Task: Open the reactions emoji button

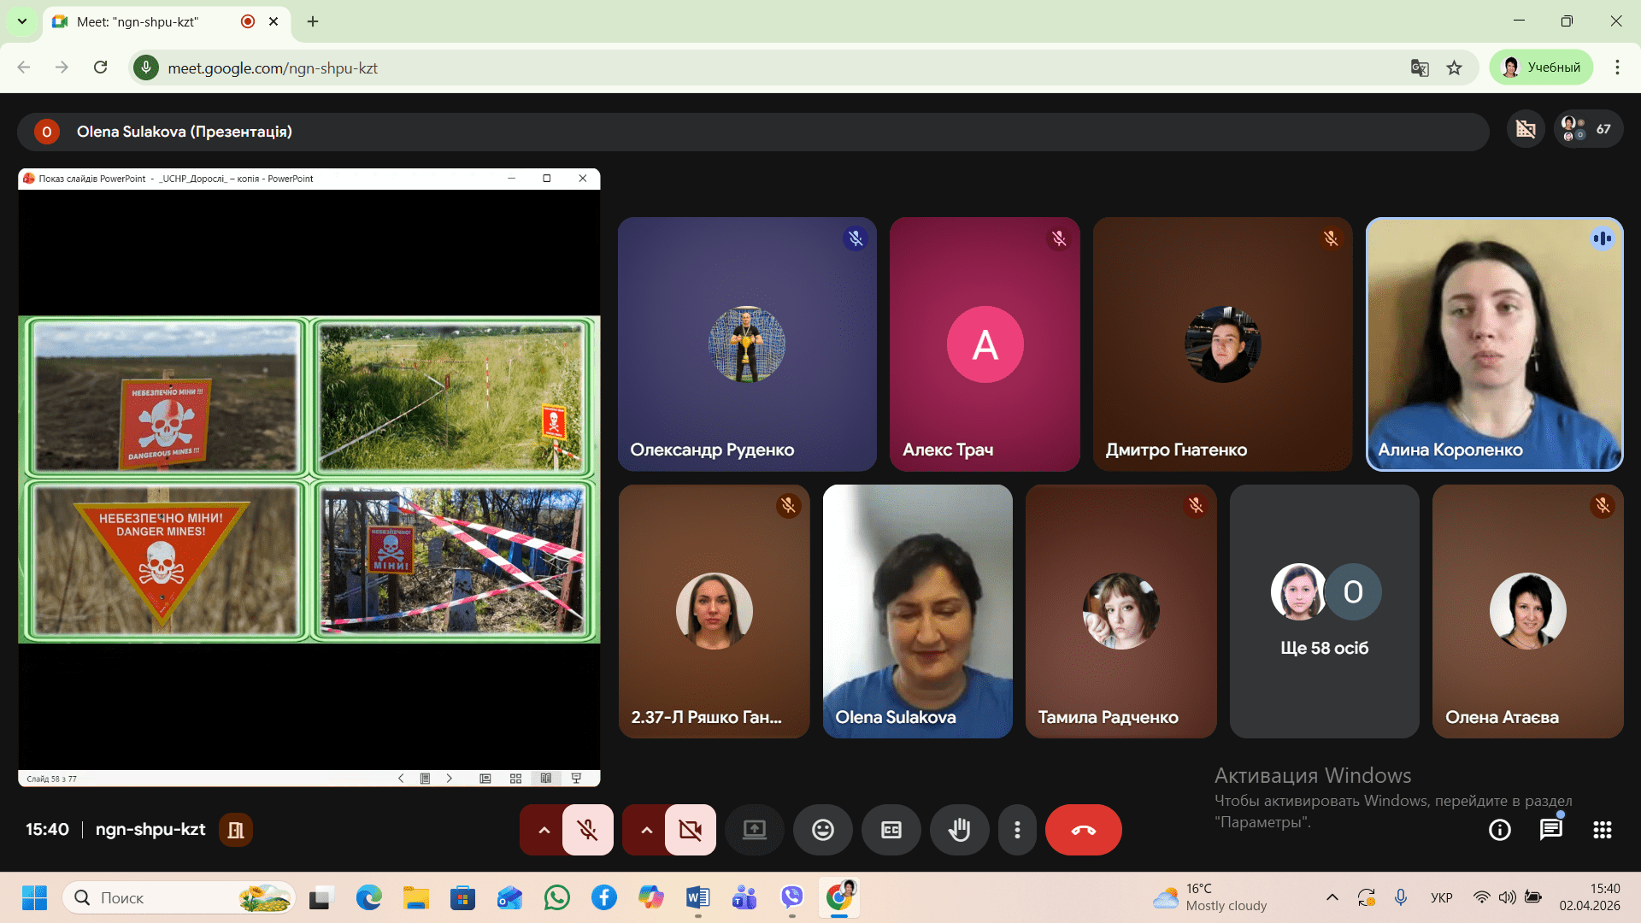Action: point(822,830)
